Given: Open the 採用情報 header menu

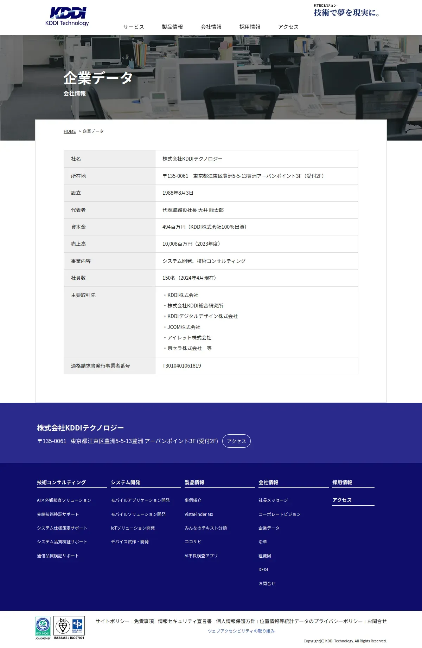Looking at the screenshot, I should 250,27.
